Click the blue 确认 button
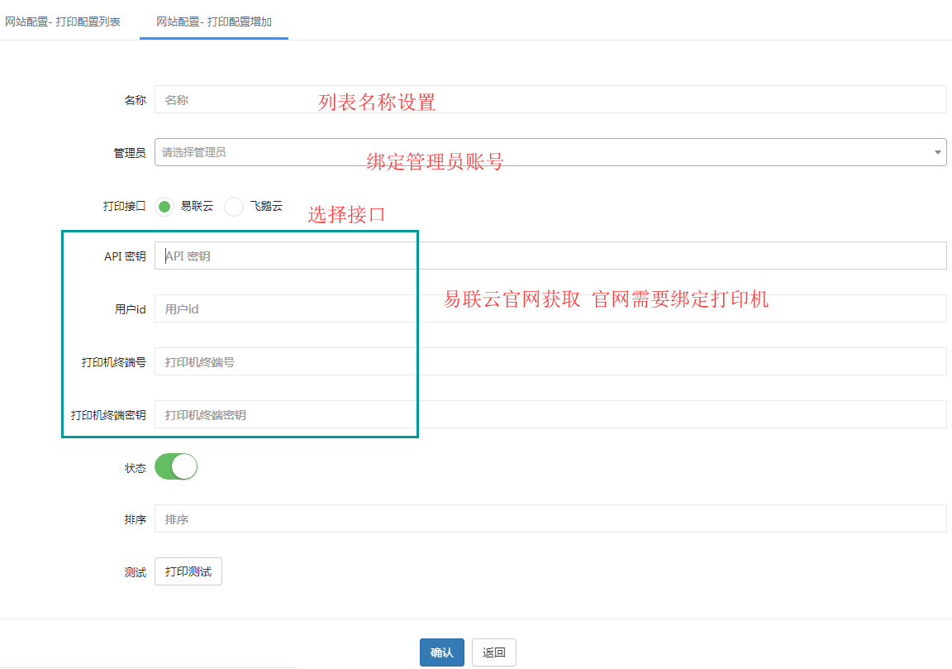This screenshot has width=952, height=669. click(442, 652)
